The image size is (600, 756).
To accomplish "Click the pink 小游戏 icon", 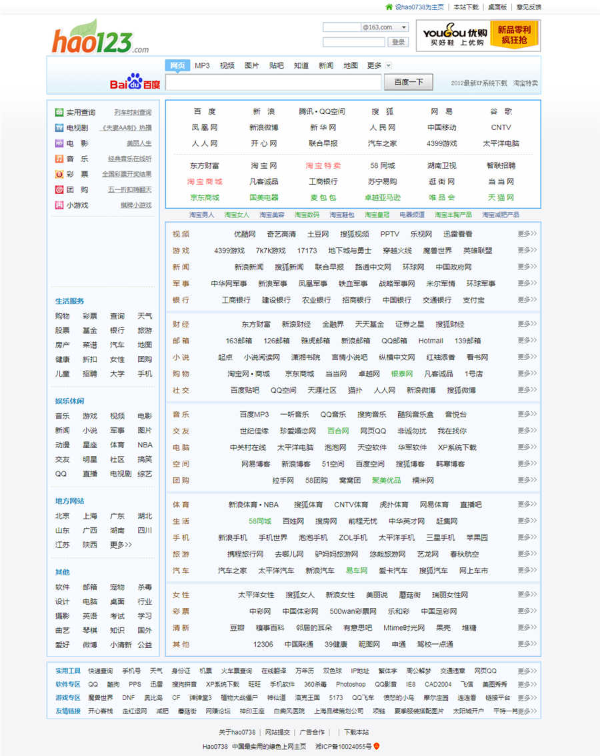I will (59, 205).
